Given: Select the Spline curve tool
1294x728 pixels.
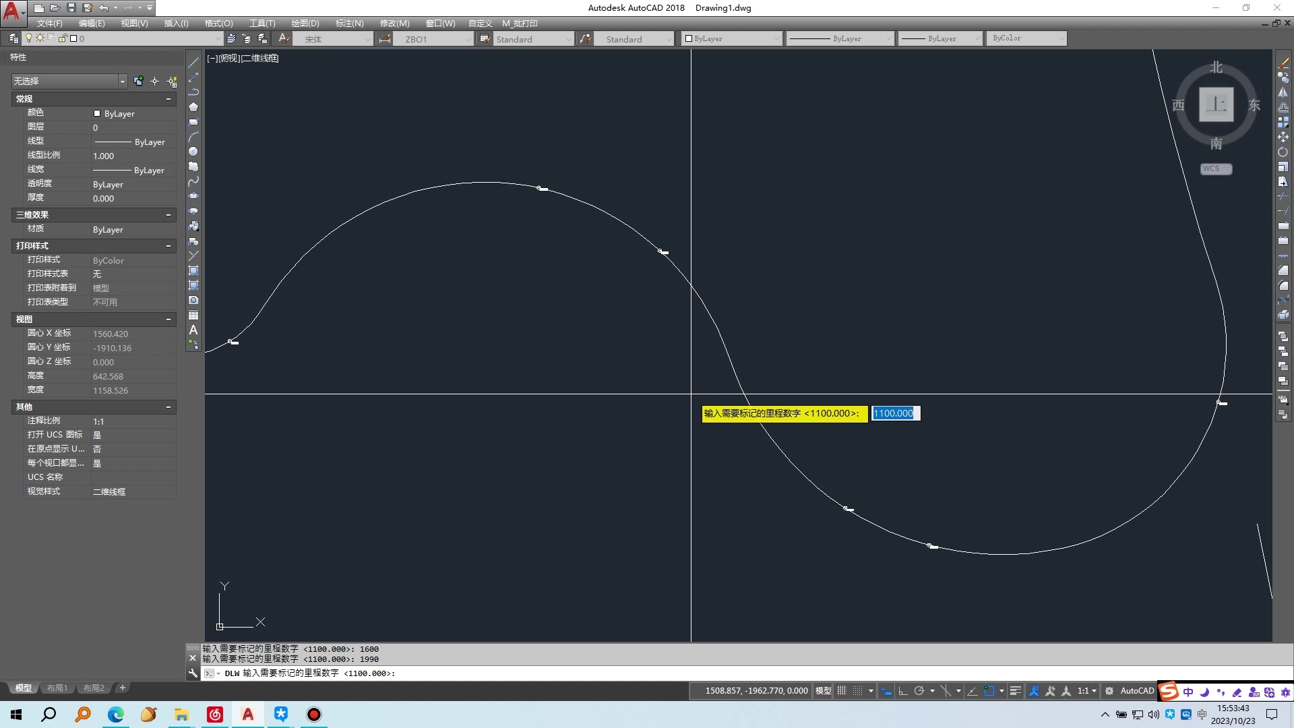Looking at the screenshot, I should tap(193, 181).
